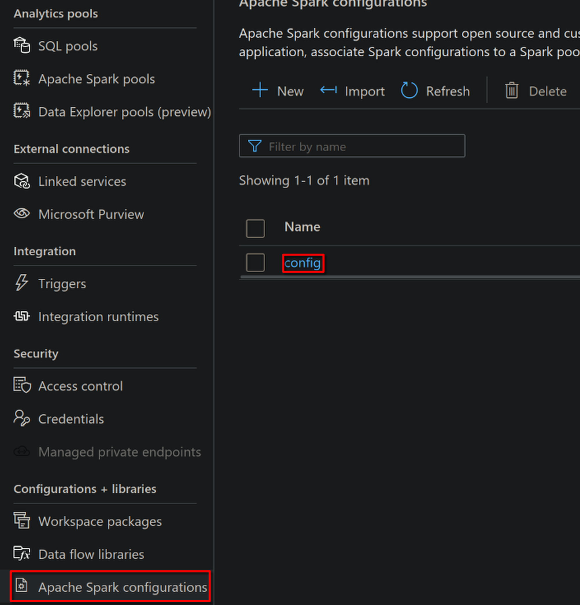Select Apache Spark configurations menu item

coord(122,587)
